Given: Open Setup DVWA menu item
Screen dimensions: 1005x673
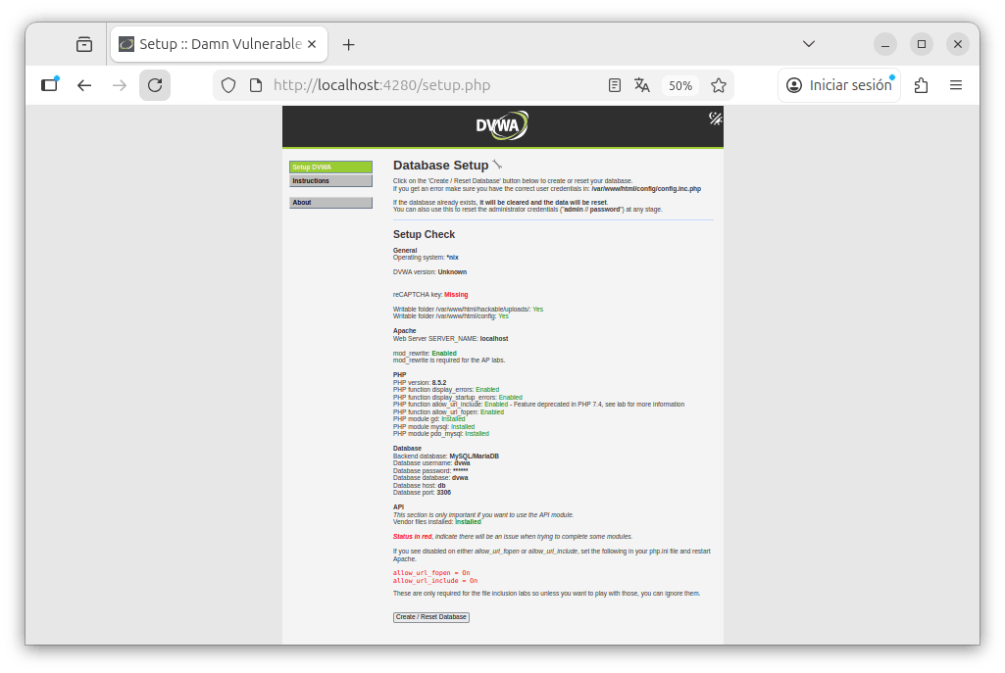Looking at the screenshot, I should [330, 168].
